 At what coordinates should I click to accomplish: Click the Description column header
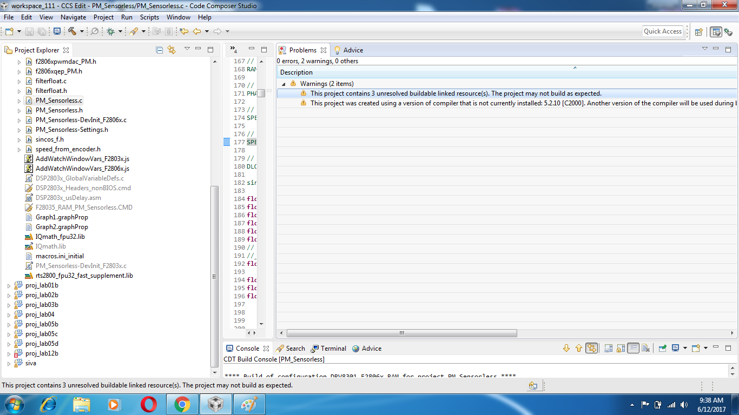506,72
